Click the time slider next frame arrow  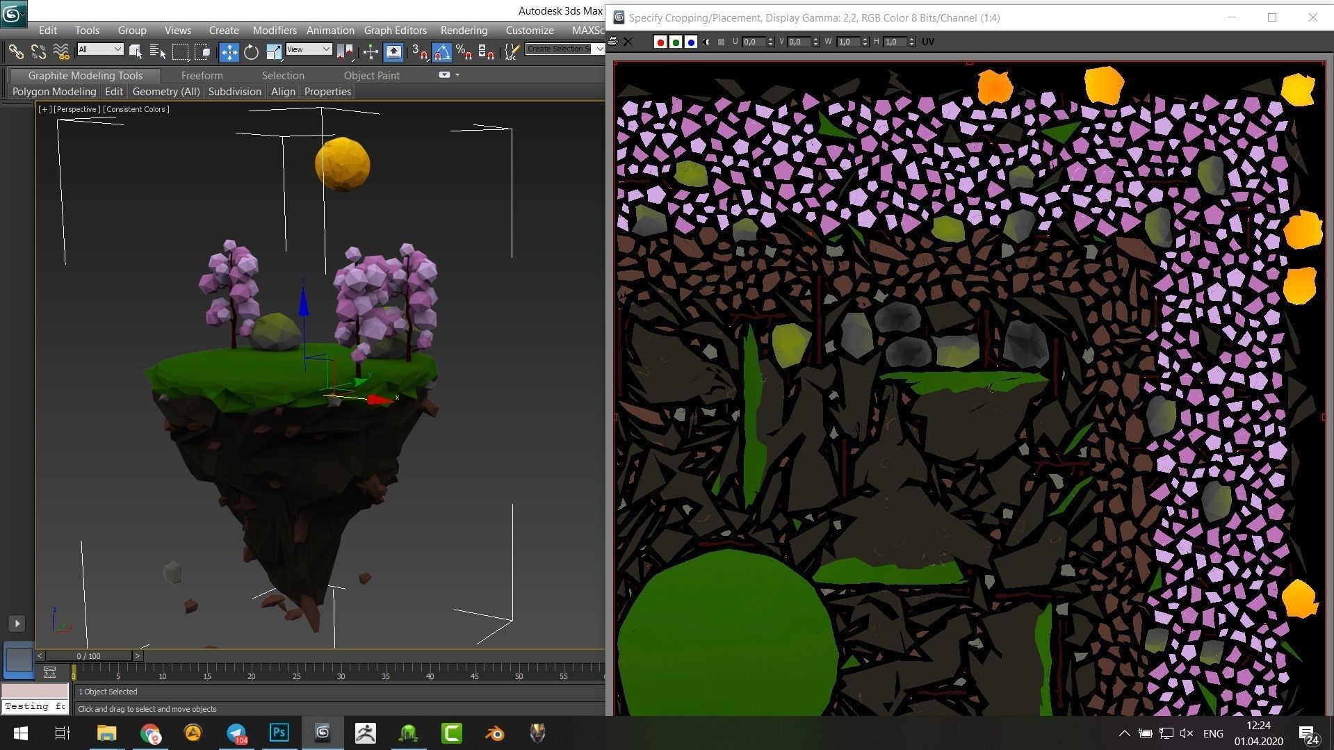tap(137, 655)
